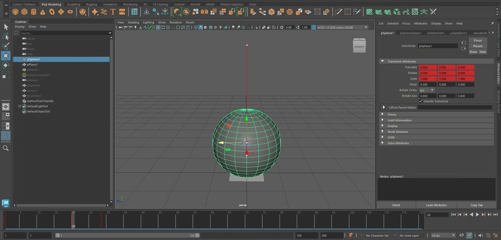Click the Multi-Cut knife tool icon
501x240 pixels.
click(339, 12)
